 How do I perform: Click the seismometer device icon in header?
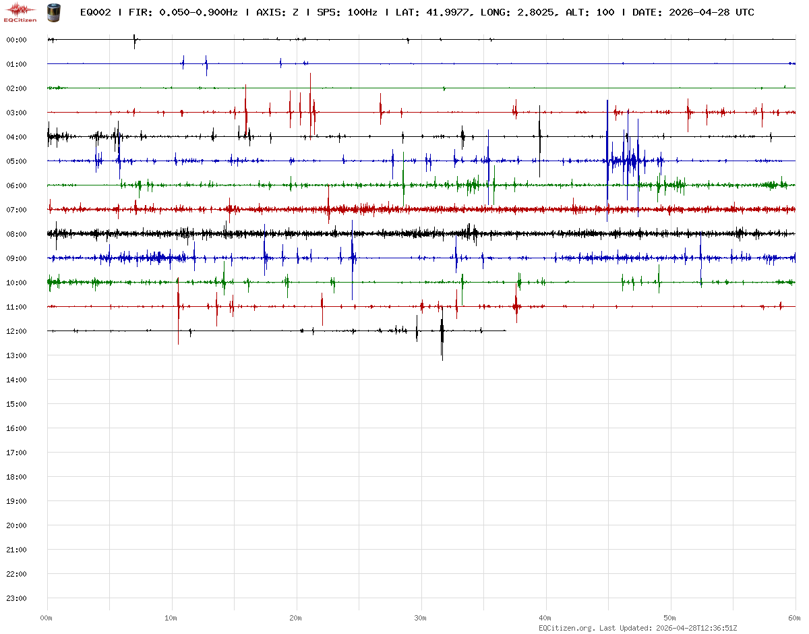[x=53, y=11]
